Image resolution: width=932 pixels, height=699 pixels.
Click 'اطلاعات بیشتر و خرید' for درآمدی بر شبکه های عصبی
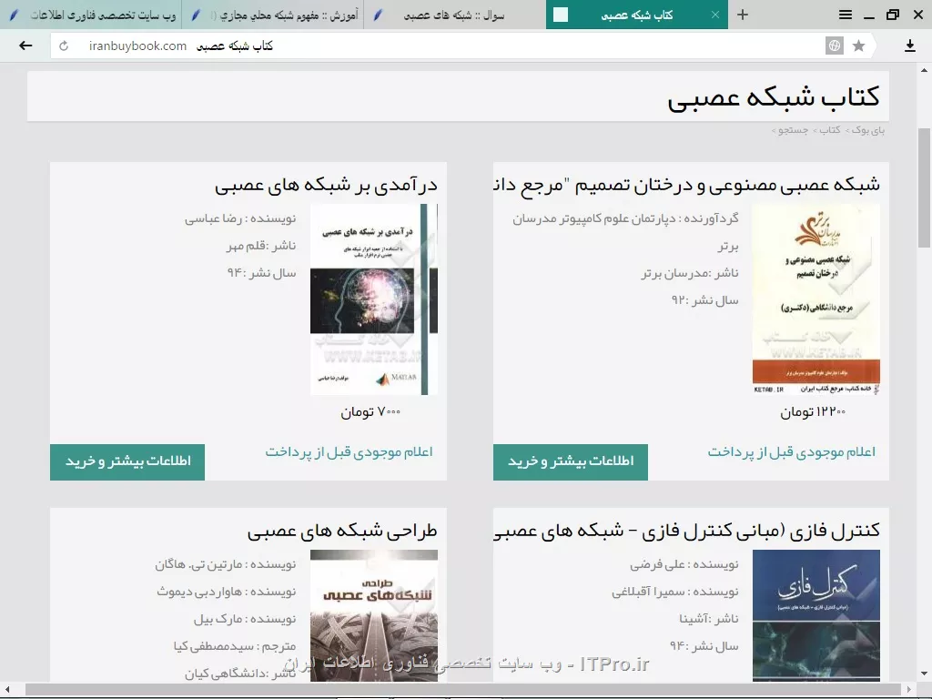tap(127, 461)
